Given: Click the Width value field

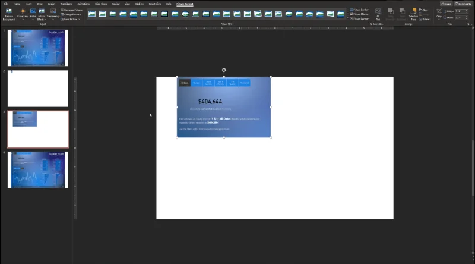Looking at the screenshot, I should (460, 18).
